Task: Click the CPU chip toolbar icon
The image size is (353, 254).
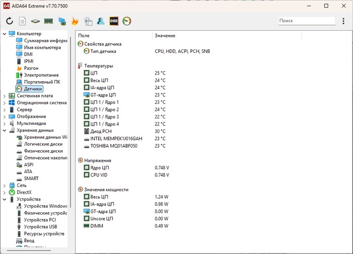Action: (x=36, y=21)
